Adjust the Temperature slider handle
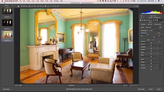The width and height of the screenshot is (164, 92). [148, 34]
